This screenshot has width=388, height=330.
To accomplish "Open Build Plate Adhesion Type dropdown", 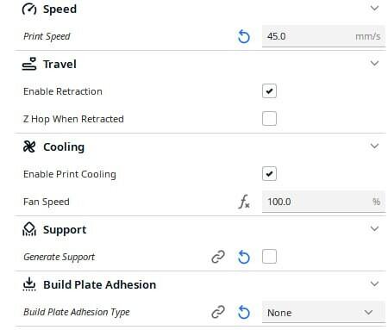I will [323, 312].
